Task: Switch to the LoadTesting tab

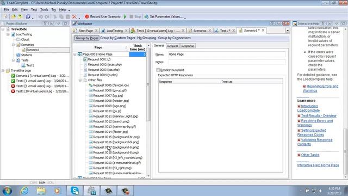Action: point(115,30)
